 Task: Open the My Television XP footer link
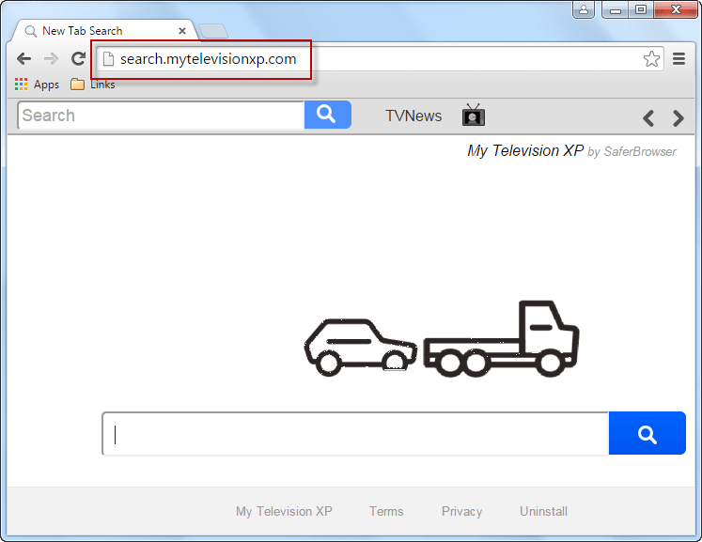click(x=284, y=511)
